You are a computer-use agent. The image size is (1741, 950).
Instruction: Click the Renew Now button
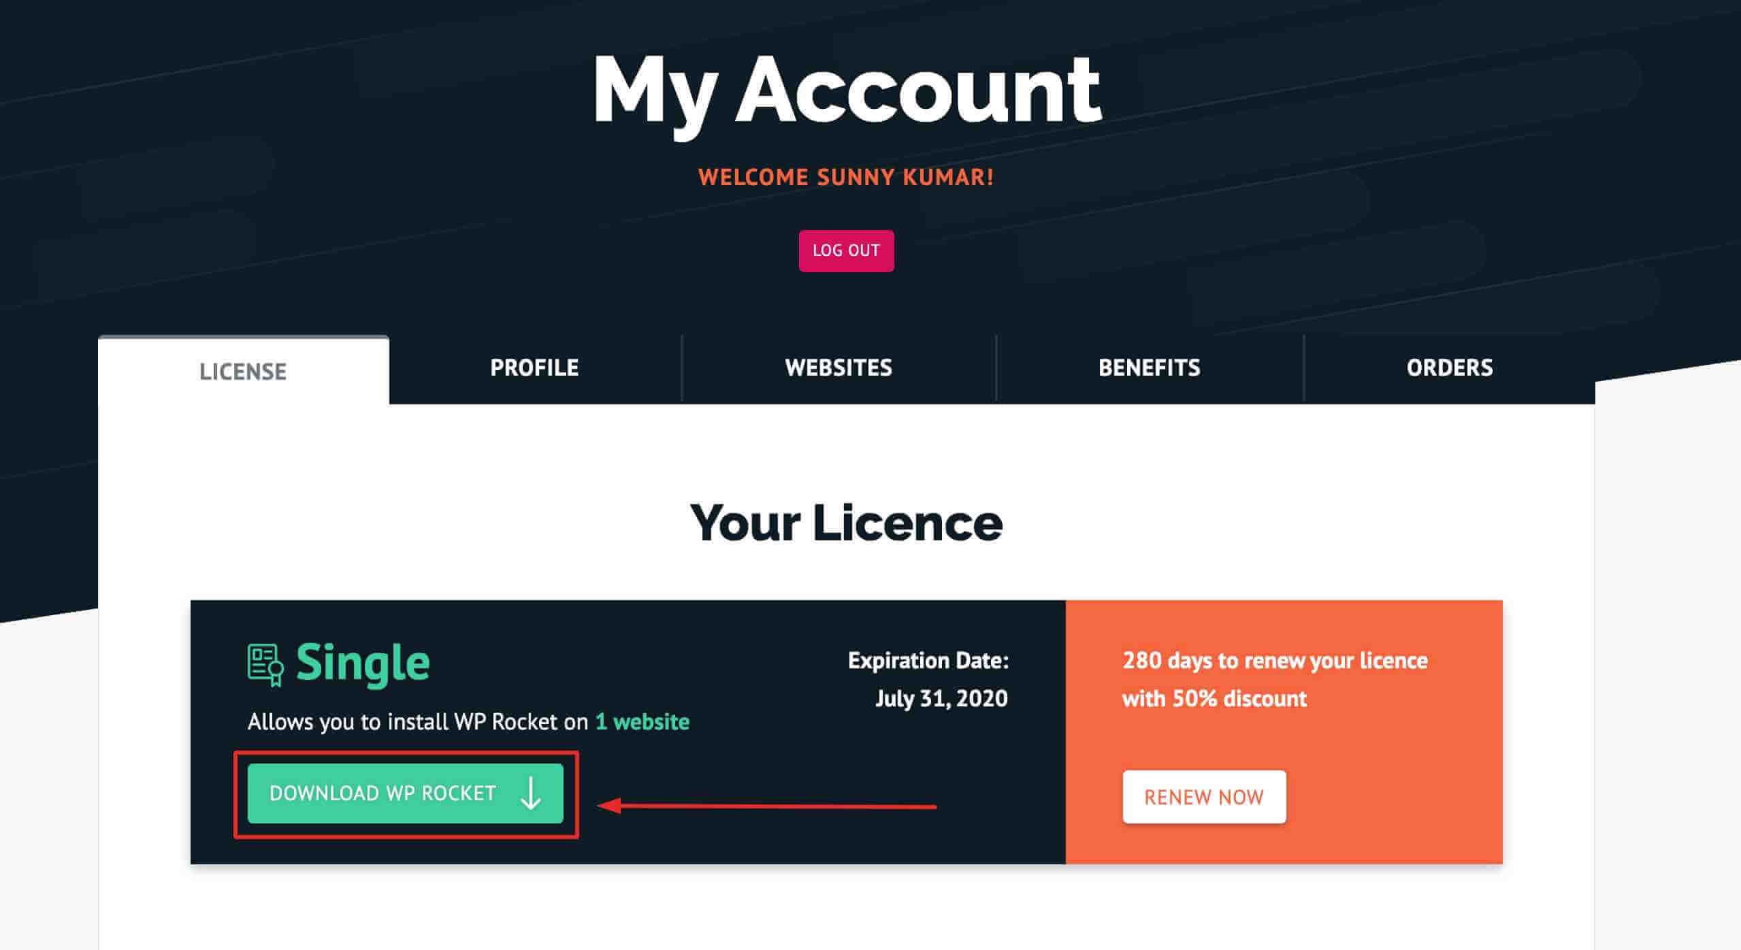tap(1204, 797)
